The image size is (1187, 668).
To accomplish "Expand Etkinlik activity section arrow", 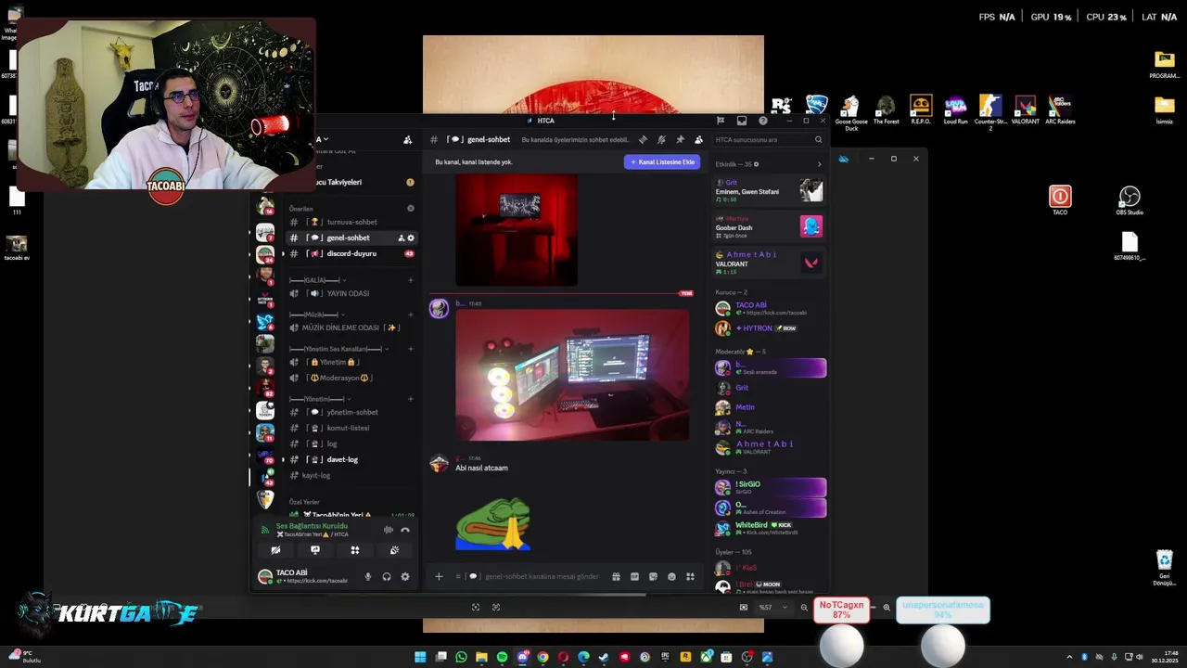I will (819, 164).
